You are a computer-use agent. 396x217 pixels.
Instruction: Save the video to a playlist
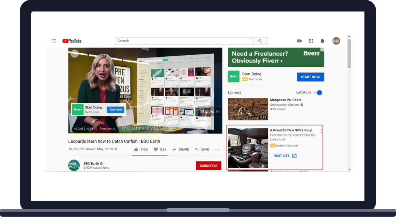tap(202, 150)
